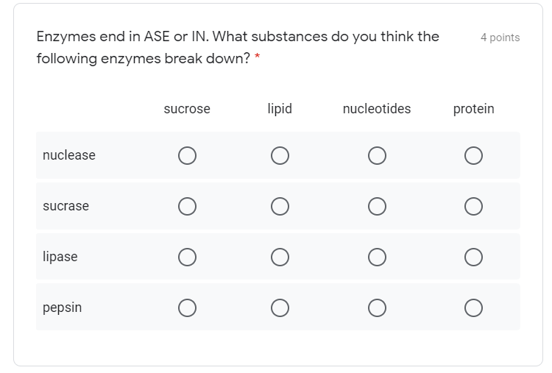
Task: Click the nucleotides column header
Action: tap(377, 109)
